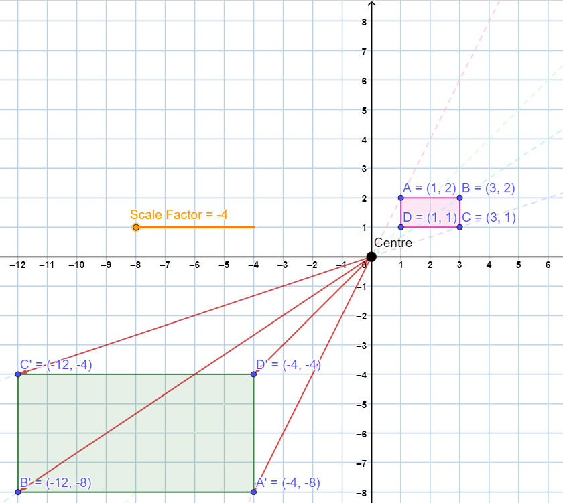Click the "D' = (-4, -4)" coordinate label
Viewport: 563px width, 503px height.
tap(289, 365)
